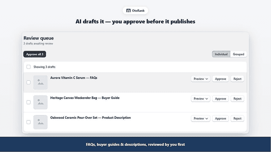Reject the Heritage Canvas Weekender Bag Buyer Guide
Screen dimensions: 271x152
[237, 99]
